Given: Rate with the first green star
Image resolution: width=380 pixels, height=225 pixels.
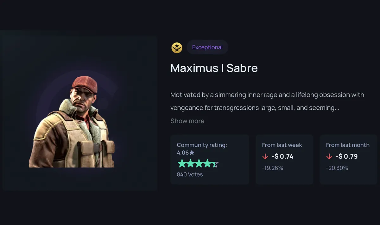Looking at the screenshot, I should pos(181,164).
